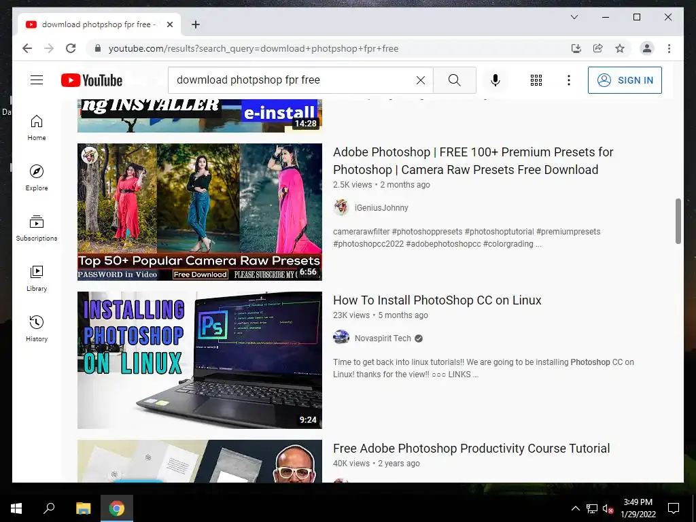Open the YouTube apps grid icon

click(x=536, y=80)
